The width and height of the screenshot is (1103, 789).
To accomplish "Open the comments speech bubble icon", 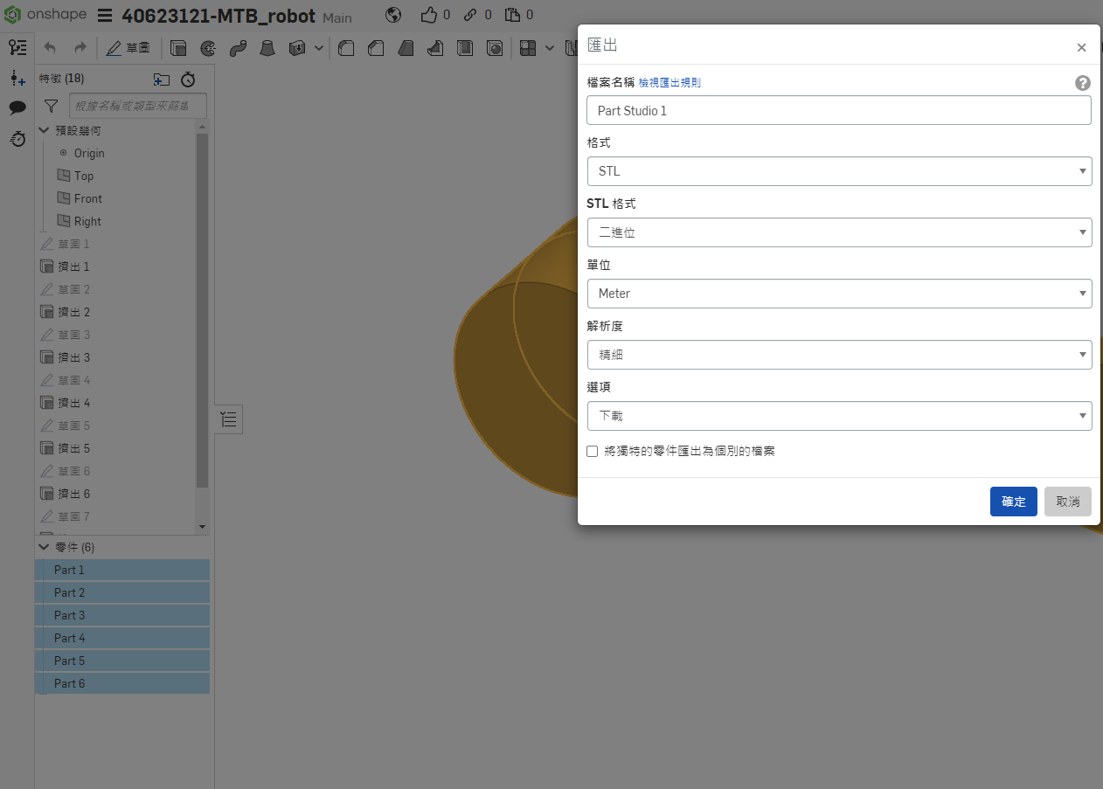I will tap(17, 107).
